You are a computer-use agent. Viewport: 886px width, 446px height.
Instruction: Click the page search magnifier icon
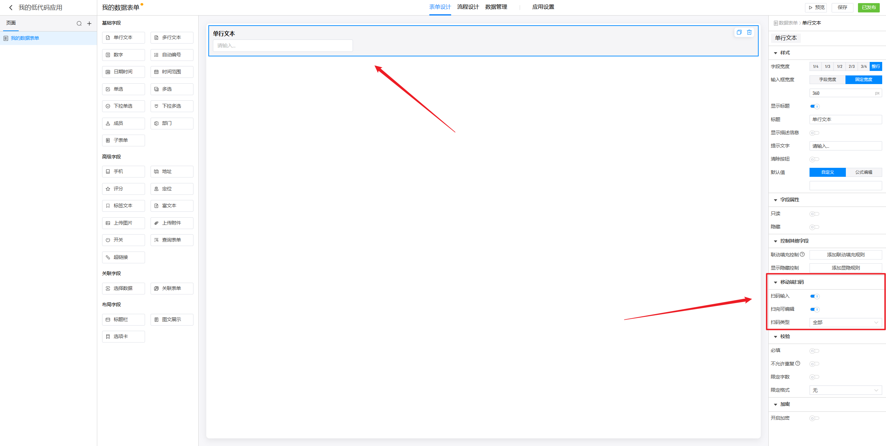pos(79,24)
